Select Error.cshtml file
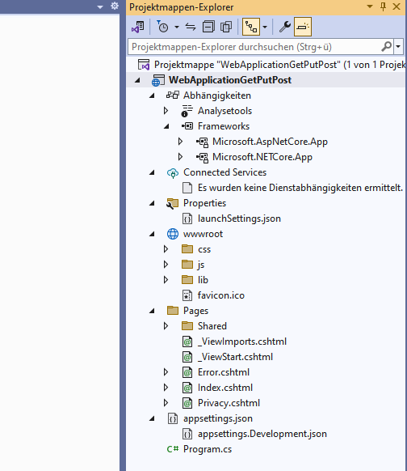Screen dimensions: 407x471 tap(224, 372)
